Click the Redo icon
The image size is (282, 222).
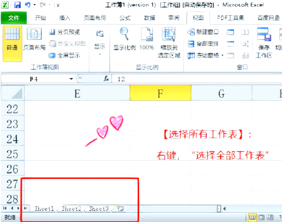coord(43,5)
